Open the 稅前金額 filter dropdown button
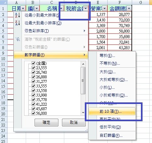The image size is (152, 143). pyautogui.click(x=85, y=8)
